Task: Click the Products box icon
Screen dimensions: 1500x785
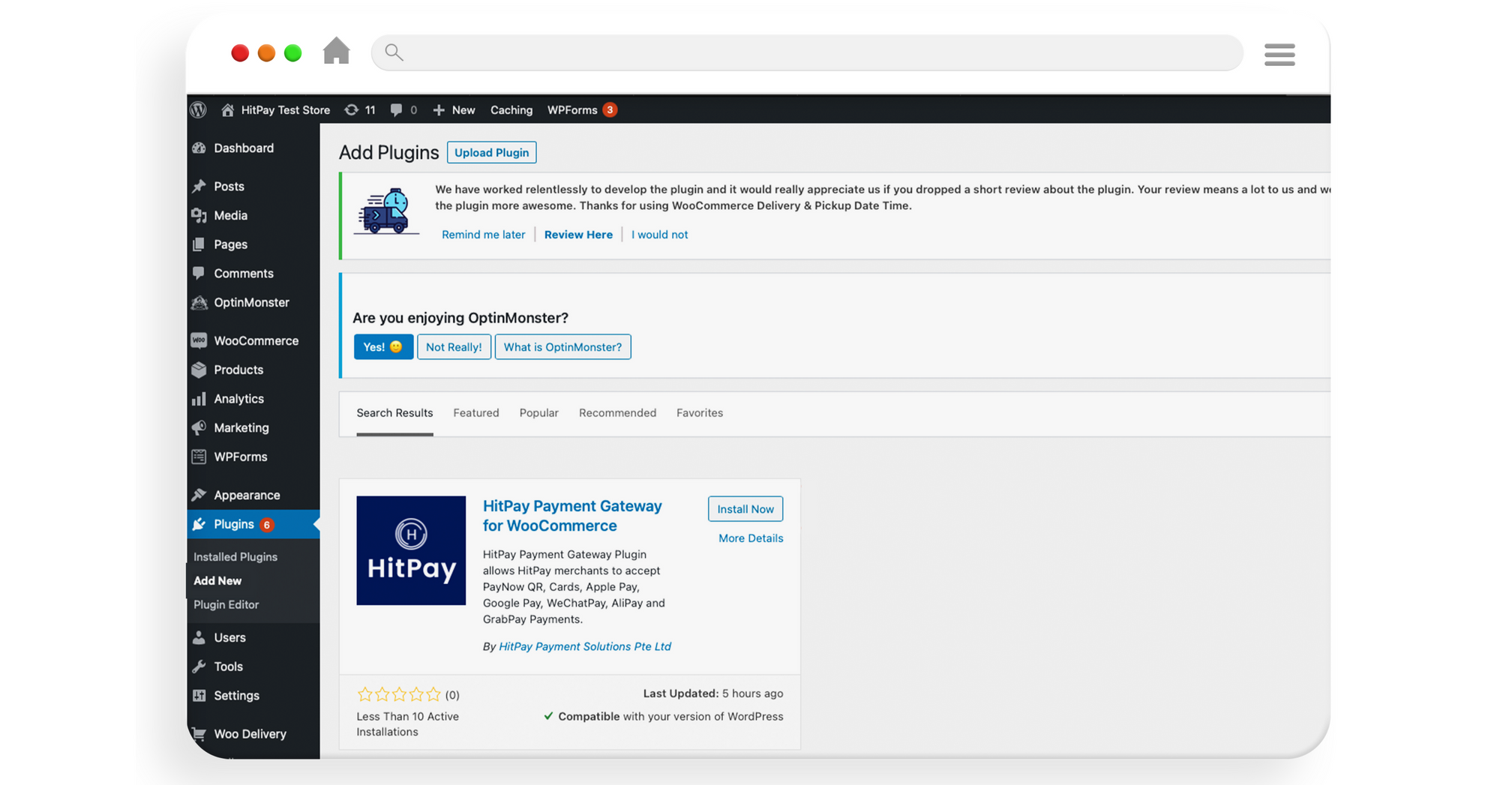Action: 199,370
